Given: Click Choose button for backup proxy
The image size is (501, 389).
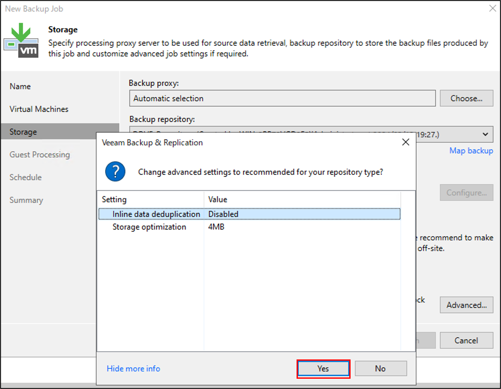Looking at the screenshot, I should pyautogui.click(x=466, y=99).
